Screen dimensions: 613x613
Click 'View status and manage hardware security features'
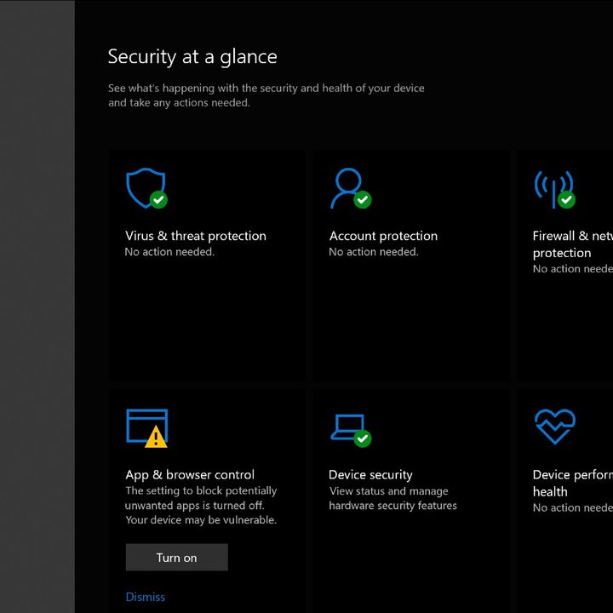tap(392, 498)
